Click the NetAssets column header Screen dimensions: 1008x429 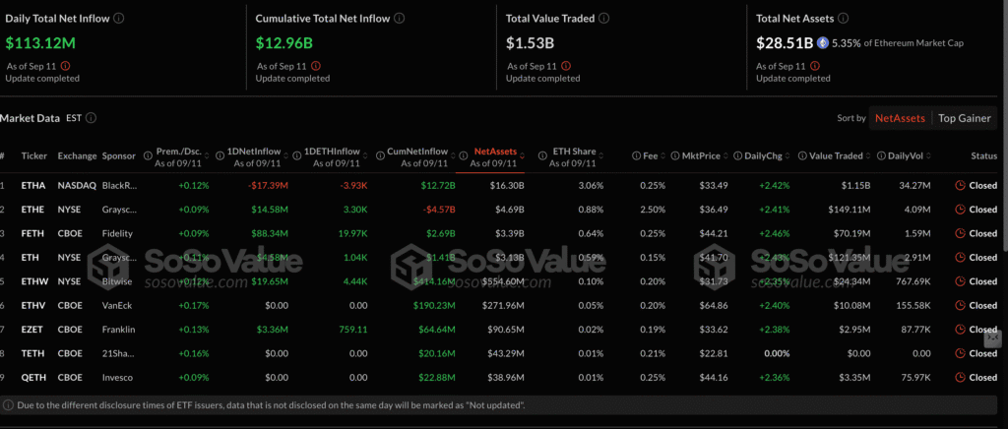(x=495, y=153)
